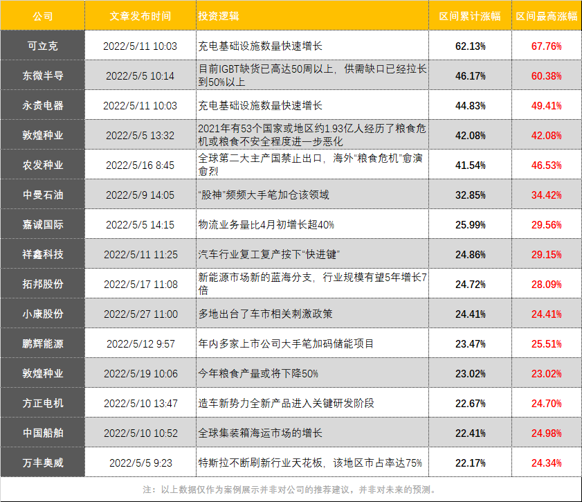Click the red 24.34% highest gain value
Image resolution: width=582 pixels, height=502 pixels.
(x=547, y=463)
